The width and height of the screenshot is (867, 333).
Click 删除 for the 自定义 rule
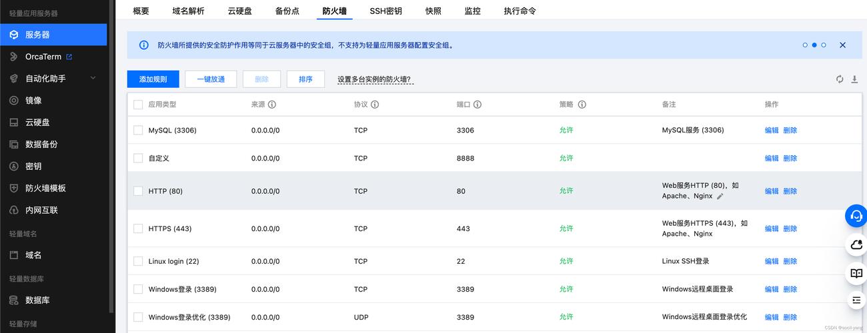point(790,158)
